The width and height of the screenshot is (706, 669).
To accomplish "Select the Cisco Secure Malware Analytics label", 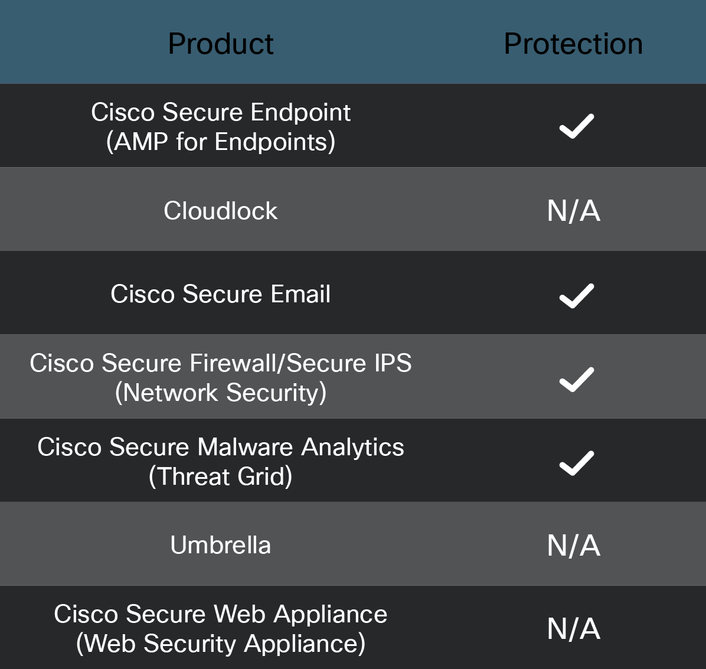I will coord(221,447).
